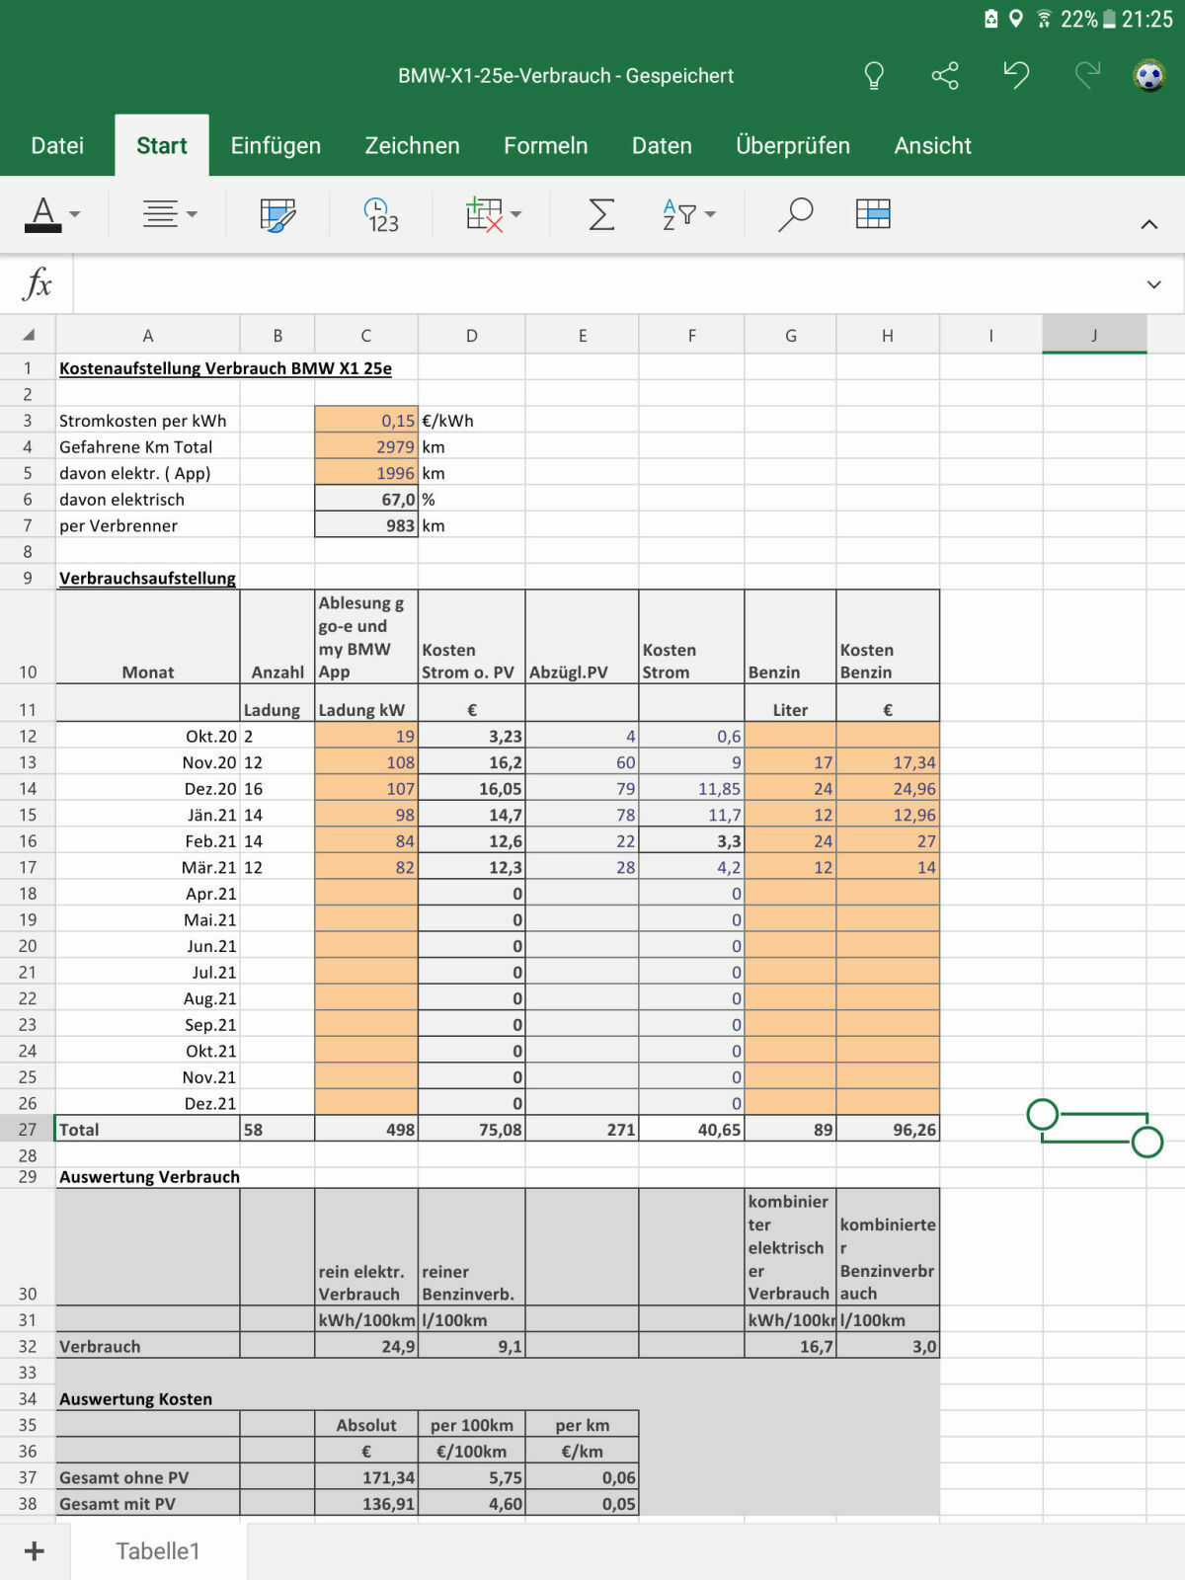This screenshot has height=1580, width=1185.
Task: Select the 'Mär.21' month cell
Action: tap(148, 867)
